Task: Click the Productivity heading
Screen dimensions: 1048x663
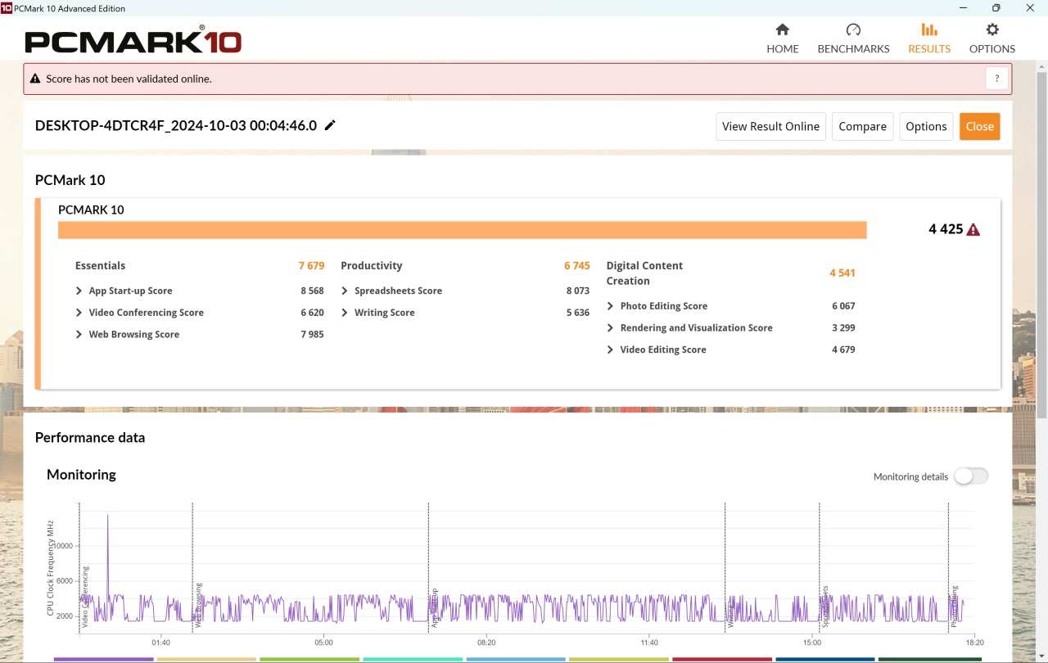Action: coord(372,266)
